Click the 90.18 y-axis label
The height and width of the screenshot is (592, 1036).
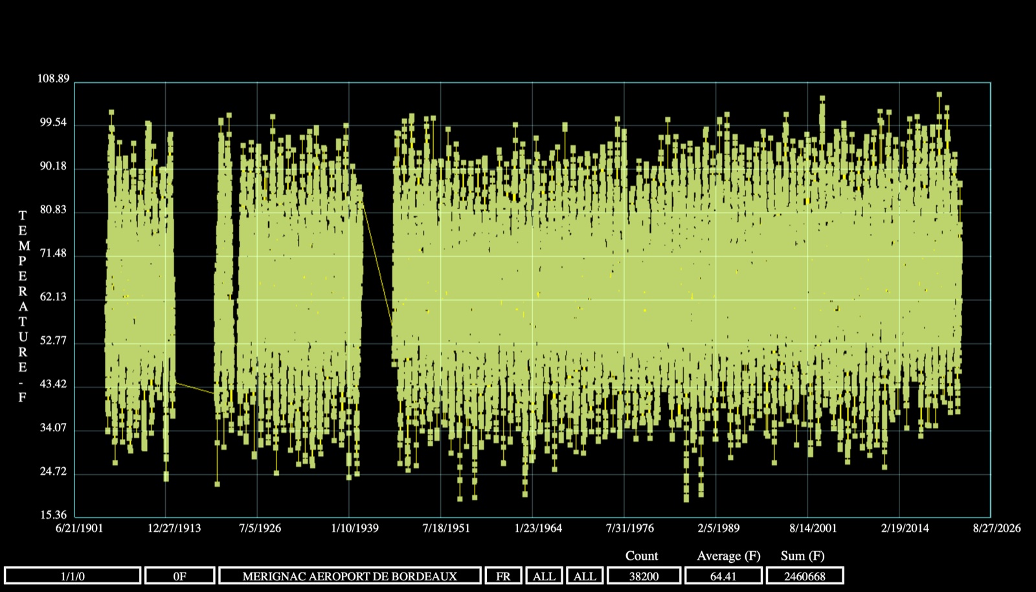point(54,166)
